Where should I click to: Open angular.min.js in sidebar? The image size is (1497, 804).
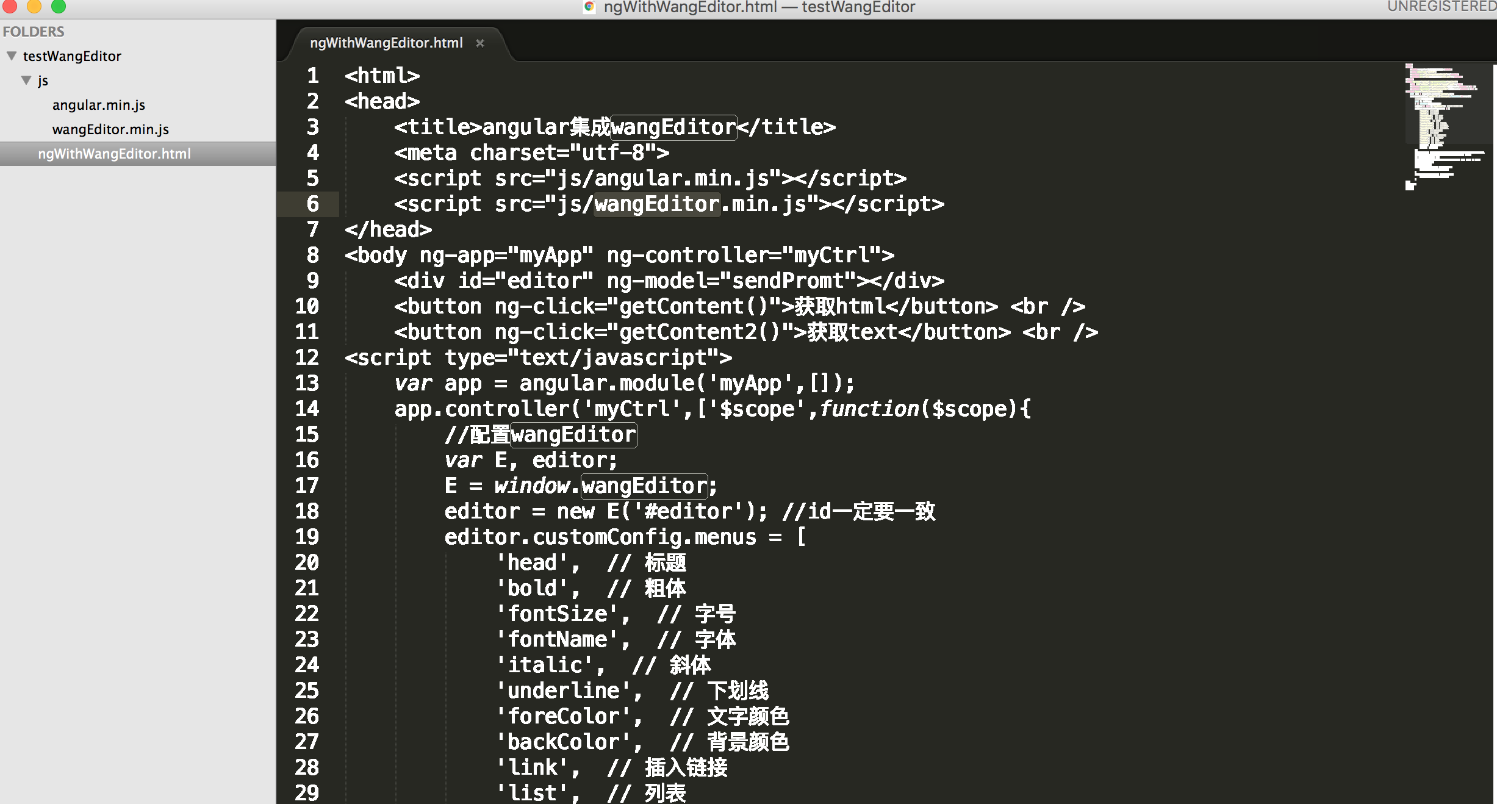point(99,105)
